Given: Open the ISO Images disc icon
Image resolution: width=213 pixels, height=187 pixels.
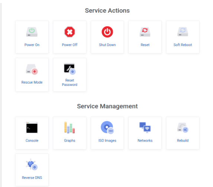Looking at the screenshot, I should 107,128.
